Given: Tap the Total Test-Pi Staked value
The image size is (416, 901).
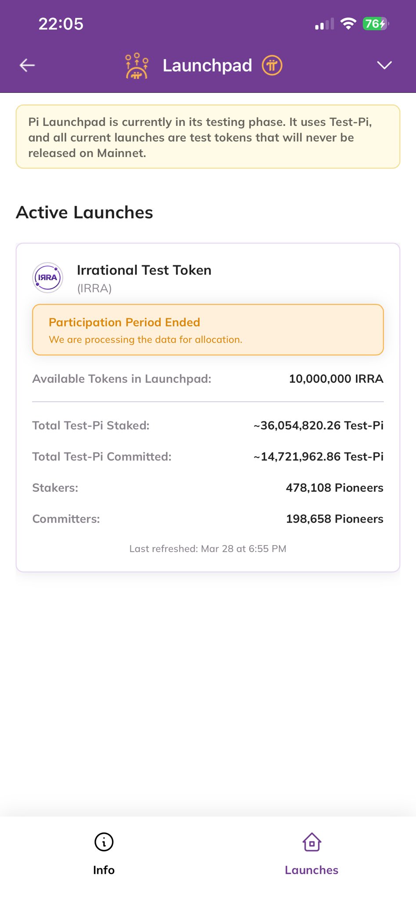Looking at the screenshot, I should click(318, 425).
